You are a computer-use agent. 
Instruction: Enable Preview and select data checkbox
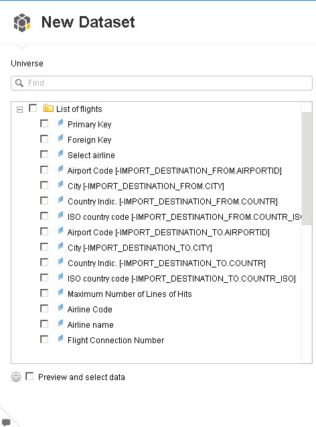tap(29, 376)
